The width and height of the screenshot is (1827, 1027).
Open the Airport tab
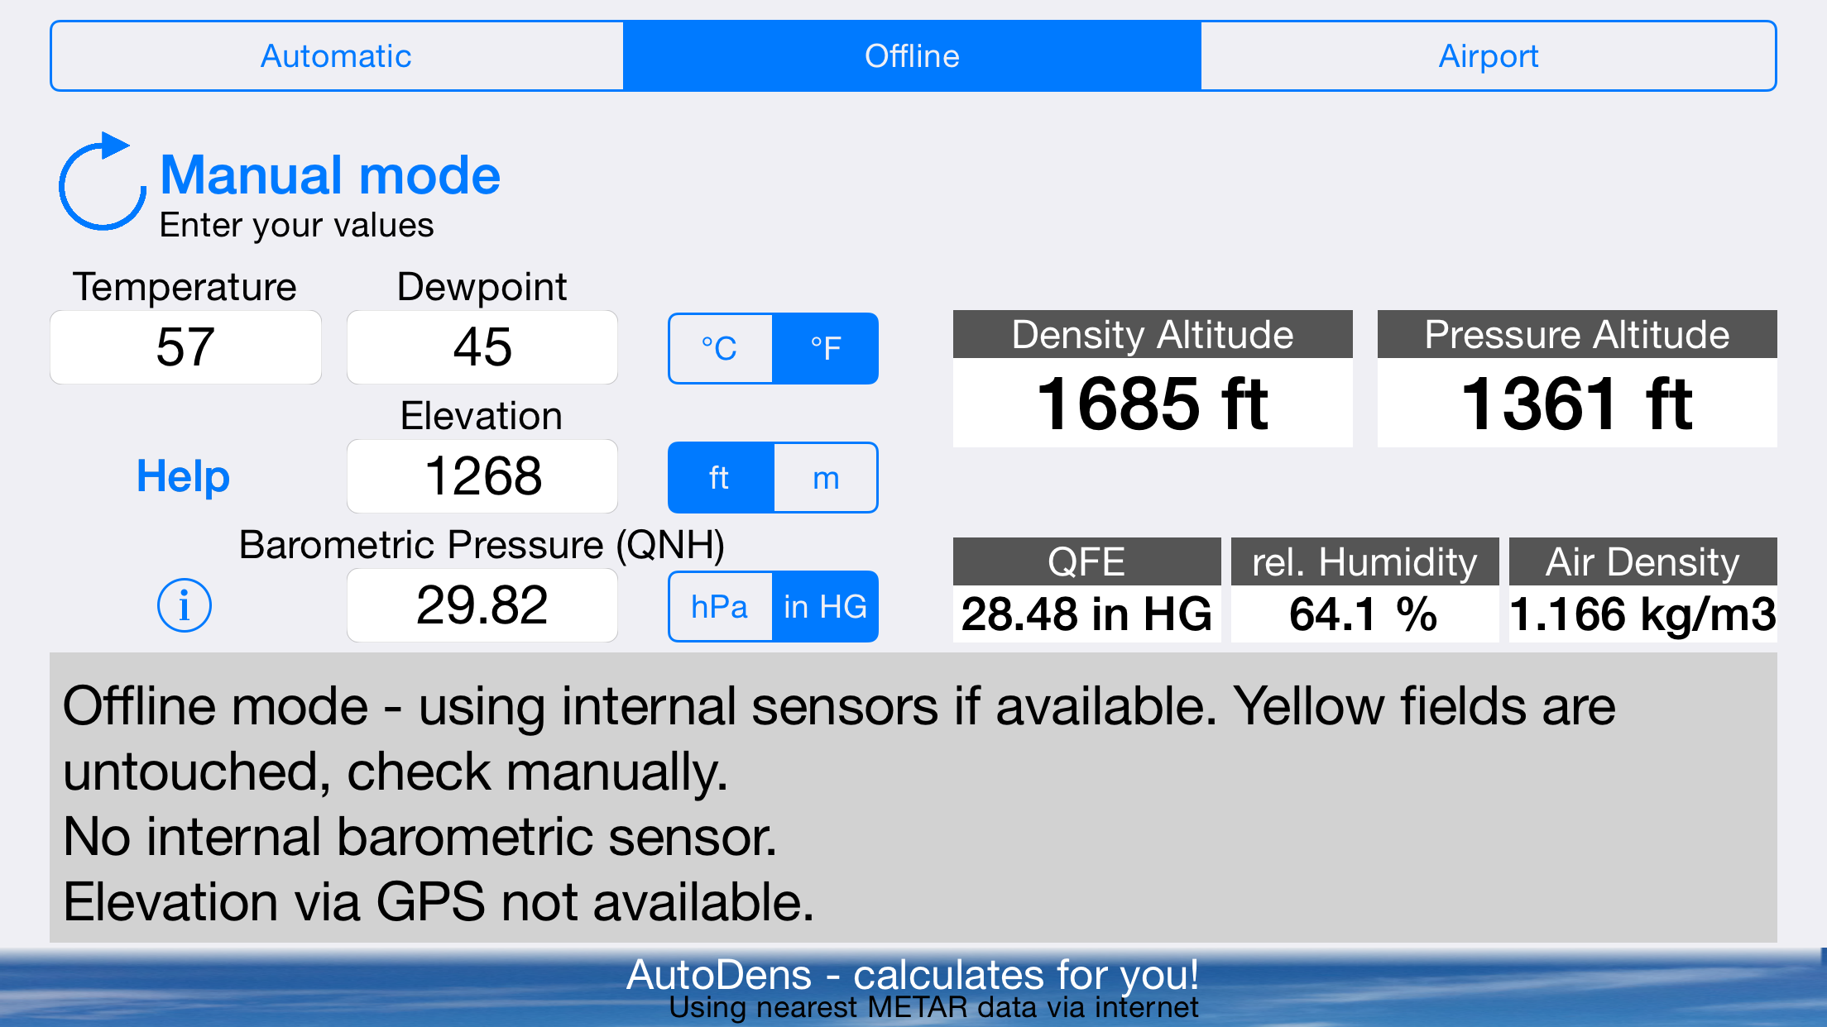(1488, 56)
